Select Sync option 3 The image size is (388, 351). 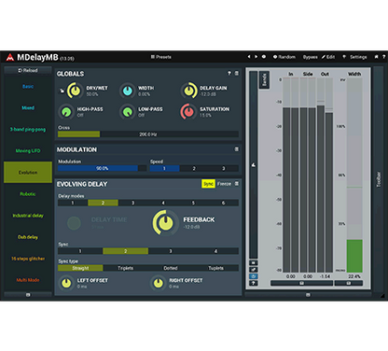171,251
